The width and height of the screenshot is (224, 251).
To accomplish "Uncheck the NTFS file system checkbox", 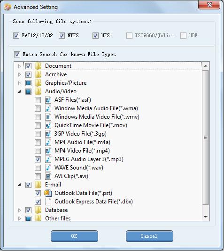I will 62,35.
